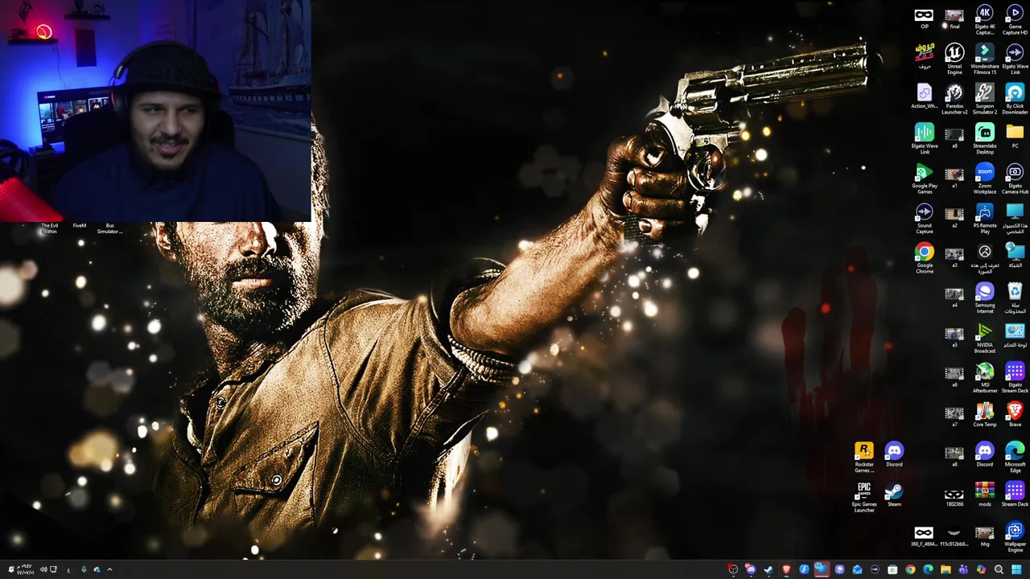Open Google Play Games shortcut
Image resolution: width=1030 pixels, height=579 pixels.
(925, 178)
